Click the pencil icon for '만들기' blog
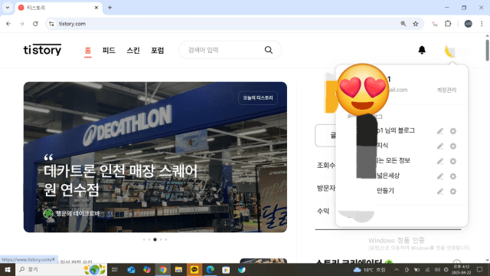490x276 pixels. click(x=440, y=191)
